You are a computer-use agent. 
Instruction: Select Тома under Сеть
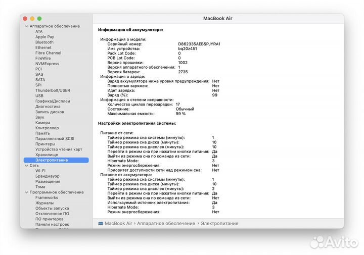coord(40,187)
